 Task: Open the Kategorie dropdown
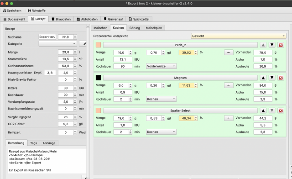tap(58, 44)
